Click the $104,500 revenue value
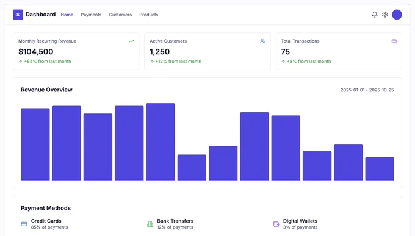Image resolution: width=415 pixels, height=236 pixels. coord(36,52)
